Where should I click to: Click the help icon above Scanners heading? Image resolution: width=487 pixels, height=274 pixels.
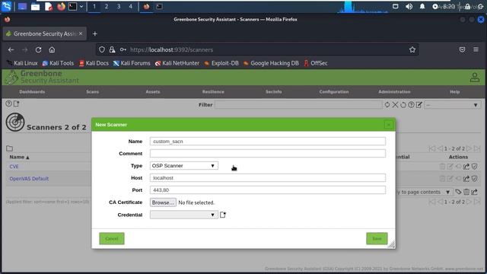8,104
